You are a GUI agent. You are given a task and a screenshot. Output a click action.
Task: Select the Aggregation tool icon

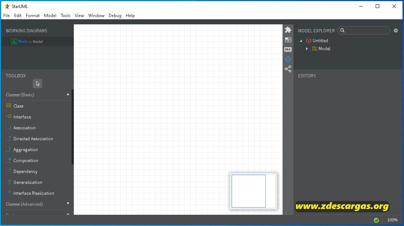(x=9, y=149)
